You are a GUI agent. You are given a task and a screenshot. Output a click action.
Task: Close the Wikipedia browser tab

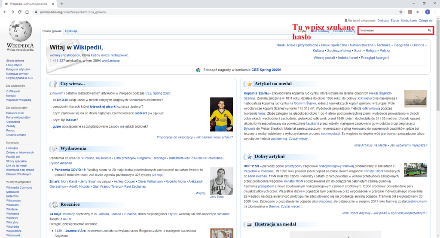[53, 4]
